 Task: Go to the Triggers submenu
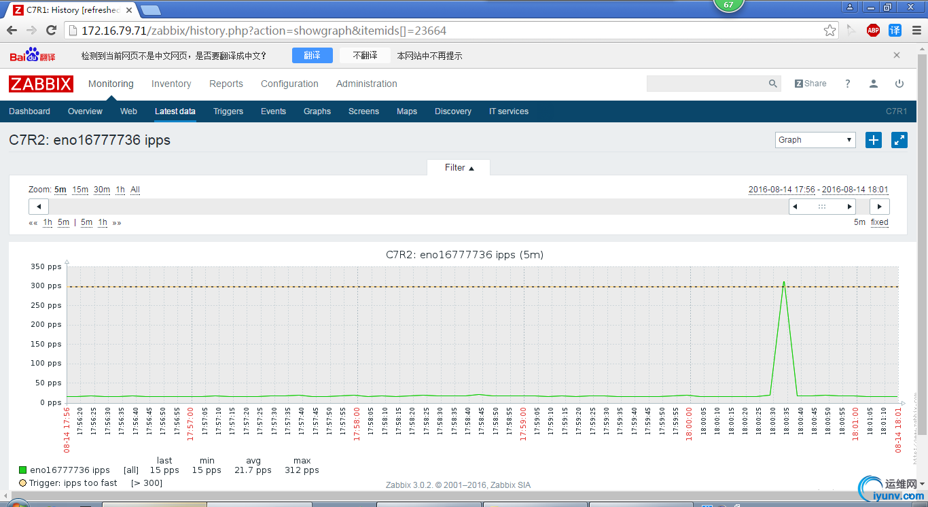click(x=228, y=111)
